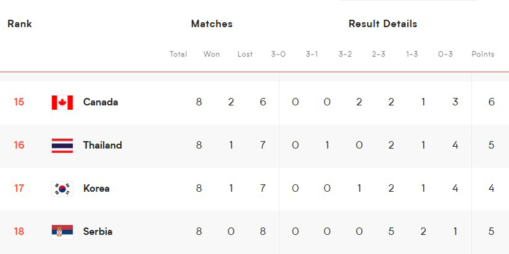Click the Result Details group header

(383, 23)
